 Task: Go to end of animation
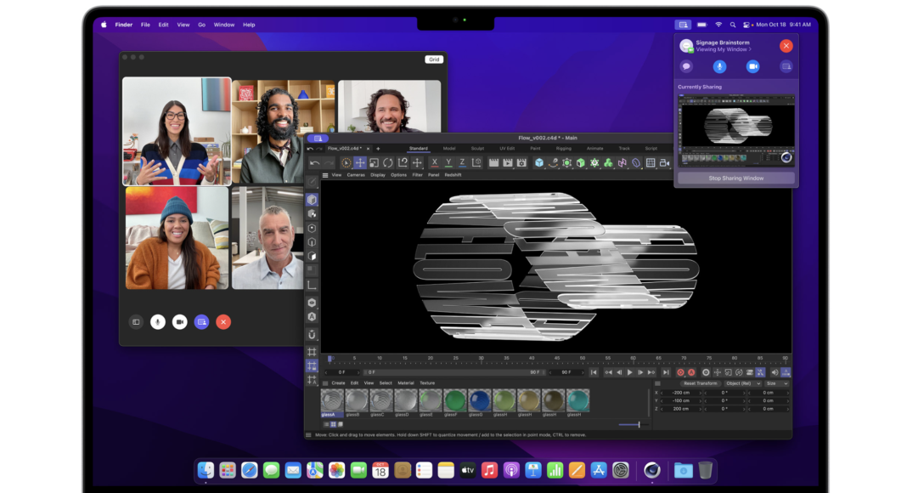[666, 372]
